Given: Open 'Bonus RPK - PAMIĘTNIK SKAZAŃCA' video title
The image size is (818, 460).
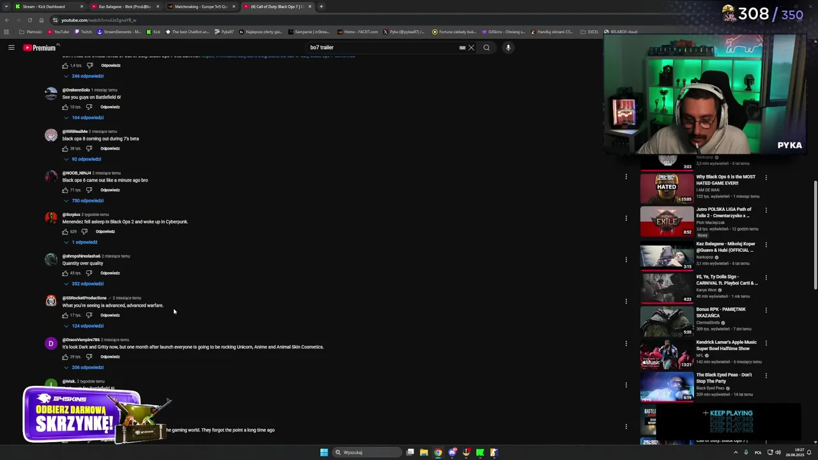Looking at the screenshot, I should pyautogui.click(x=721, y=312).
